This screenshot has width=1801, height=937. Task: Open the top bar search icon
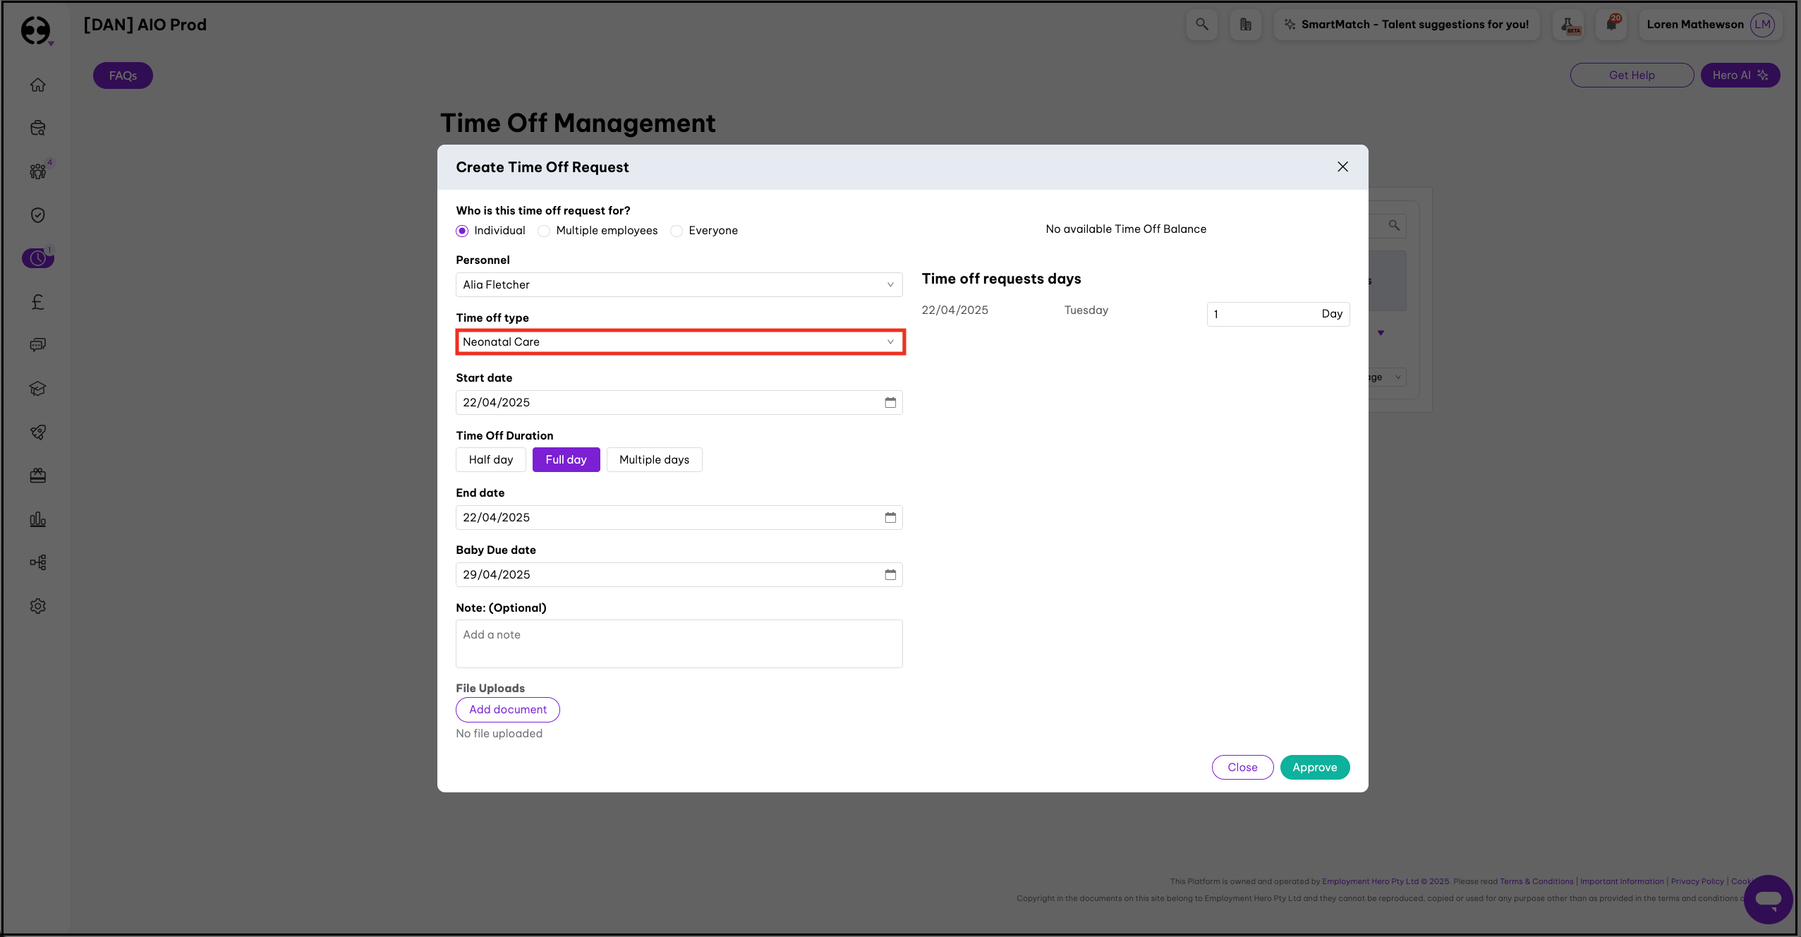pyautogui.click(x=1201, y=25)
